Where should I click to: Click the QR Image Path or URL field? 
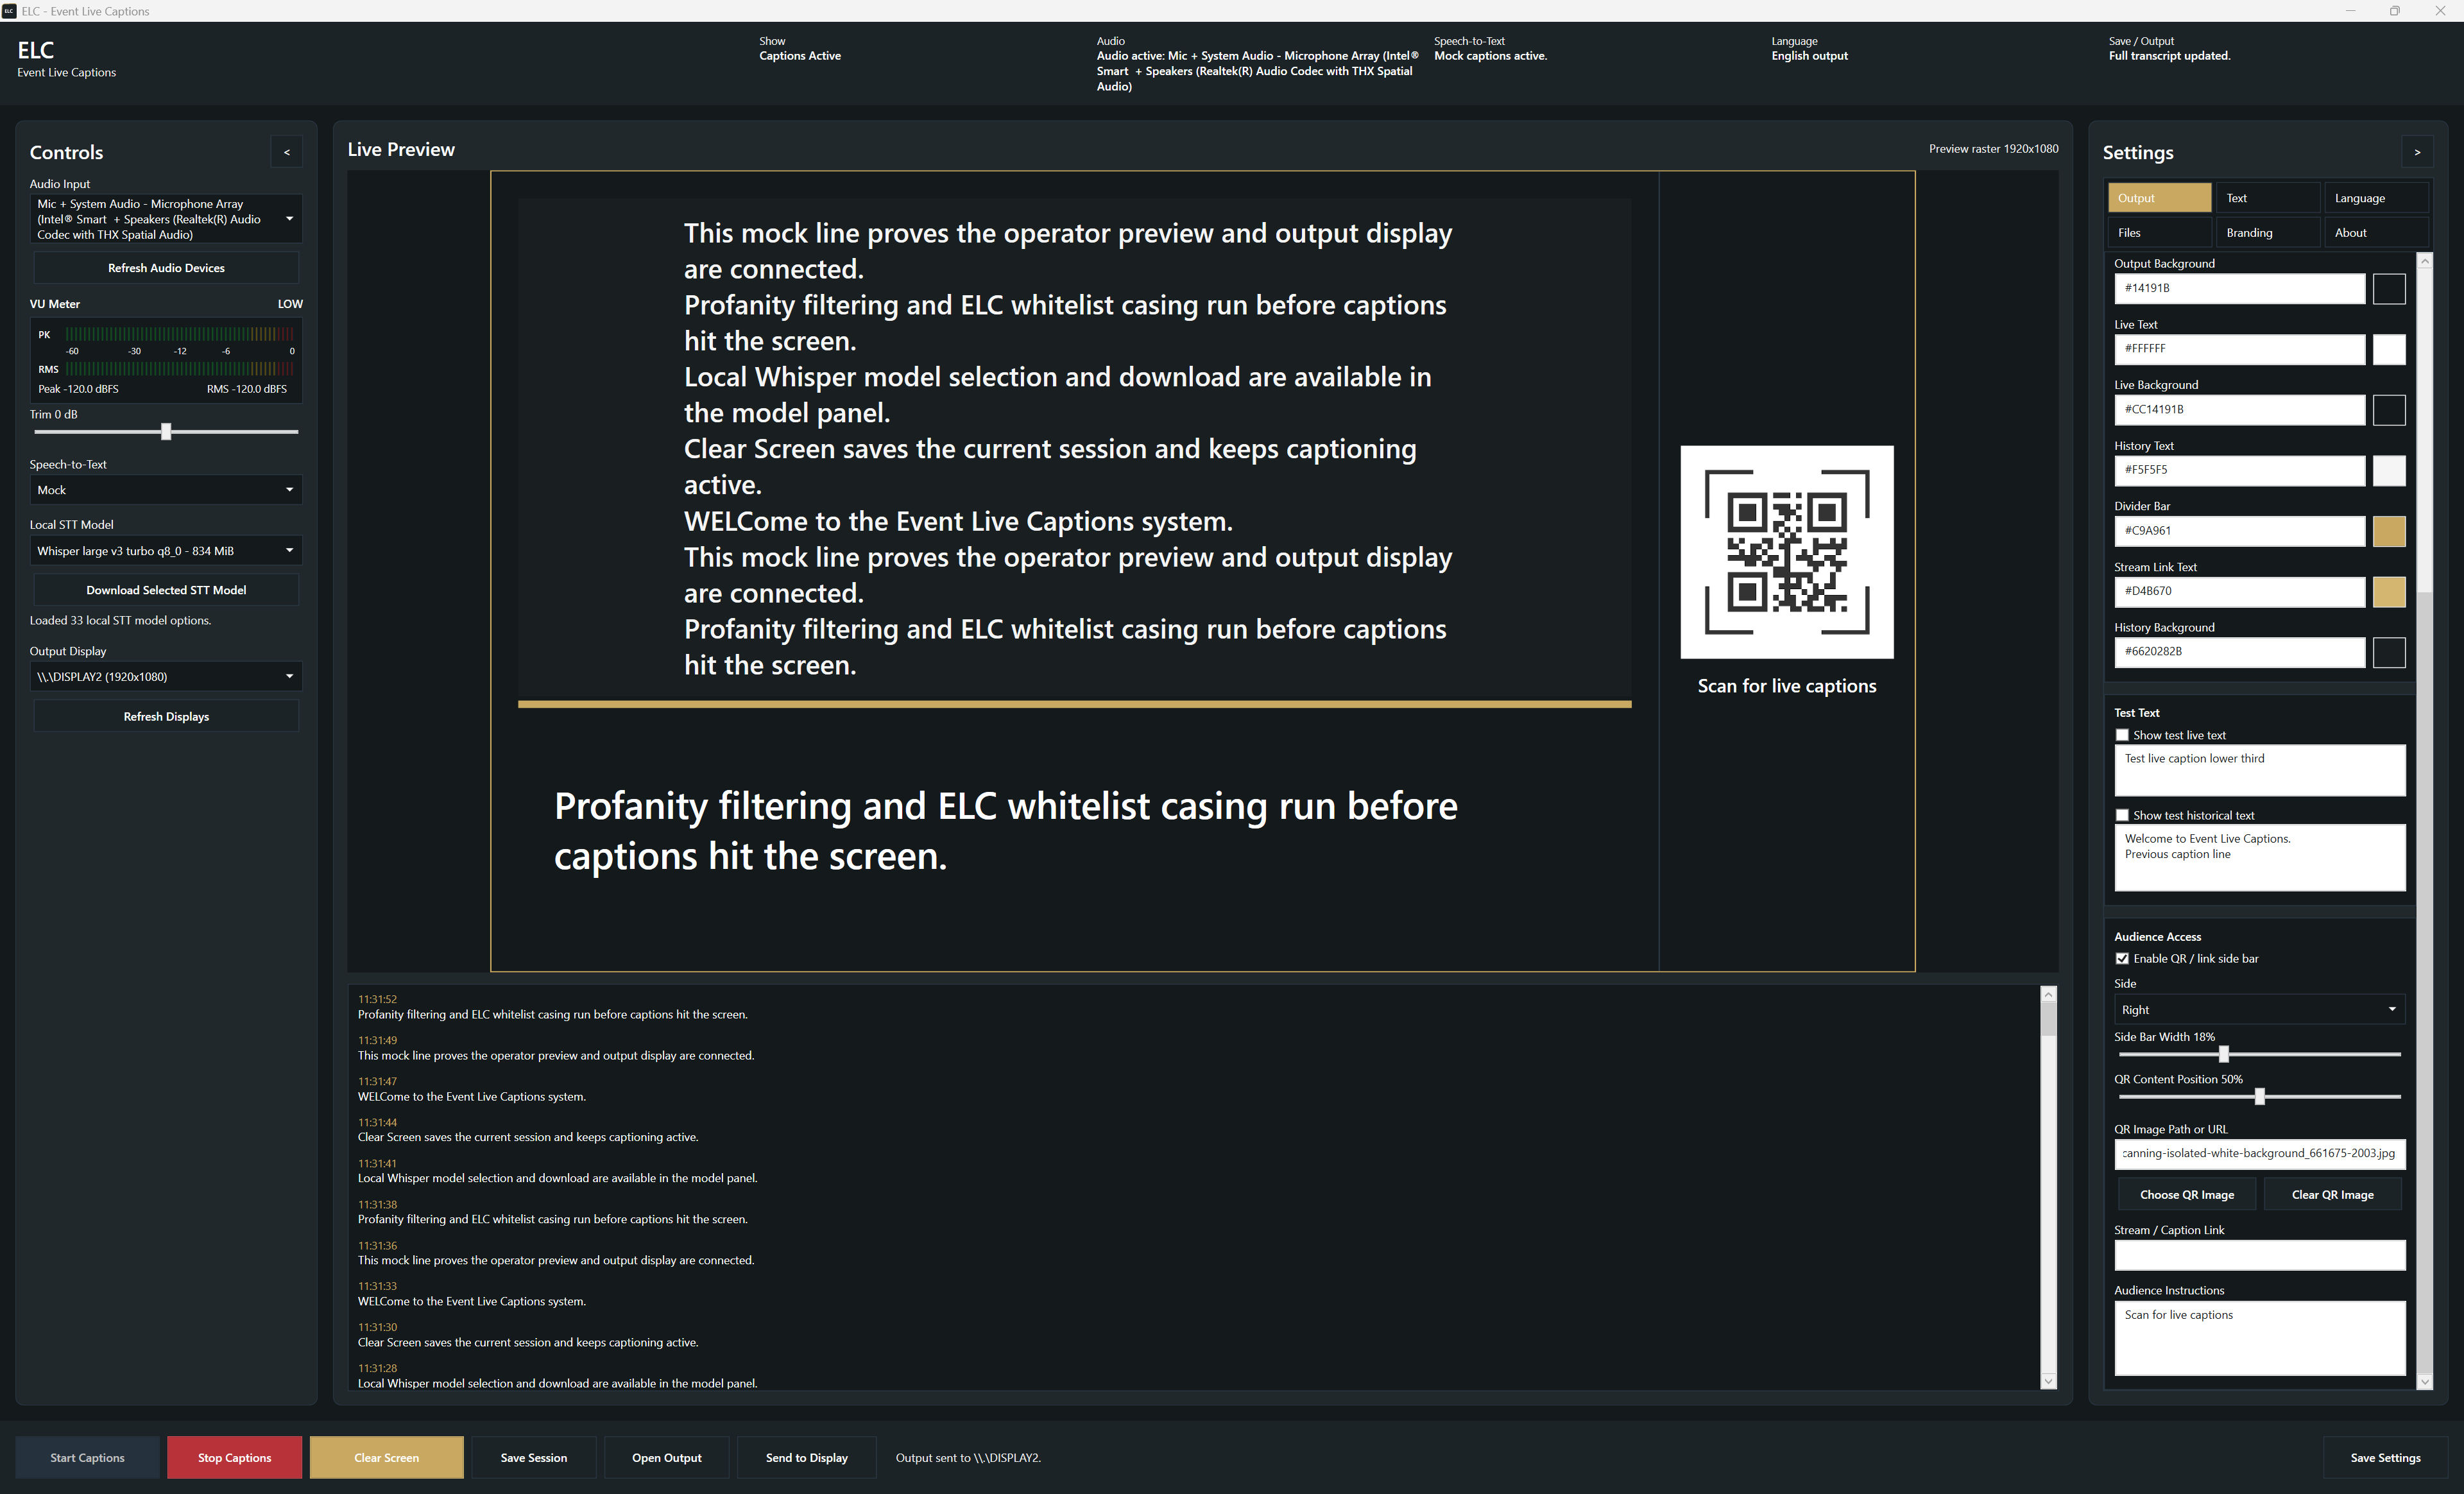2259,1154
